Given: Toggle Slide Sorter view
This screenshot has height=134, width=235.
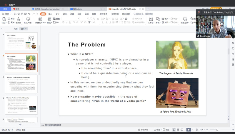Looking at the screenshot, I should click(178, 130).
